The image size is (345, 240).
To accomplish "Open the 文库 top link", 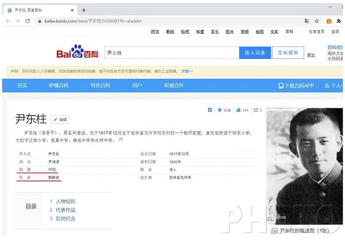I will pos(274,32).
